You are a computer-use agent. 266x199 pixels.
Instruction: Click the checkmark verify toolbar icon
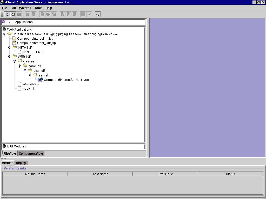coord(89,15)
